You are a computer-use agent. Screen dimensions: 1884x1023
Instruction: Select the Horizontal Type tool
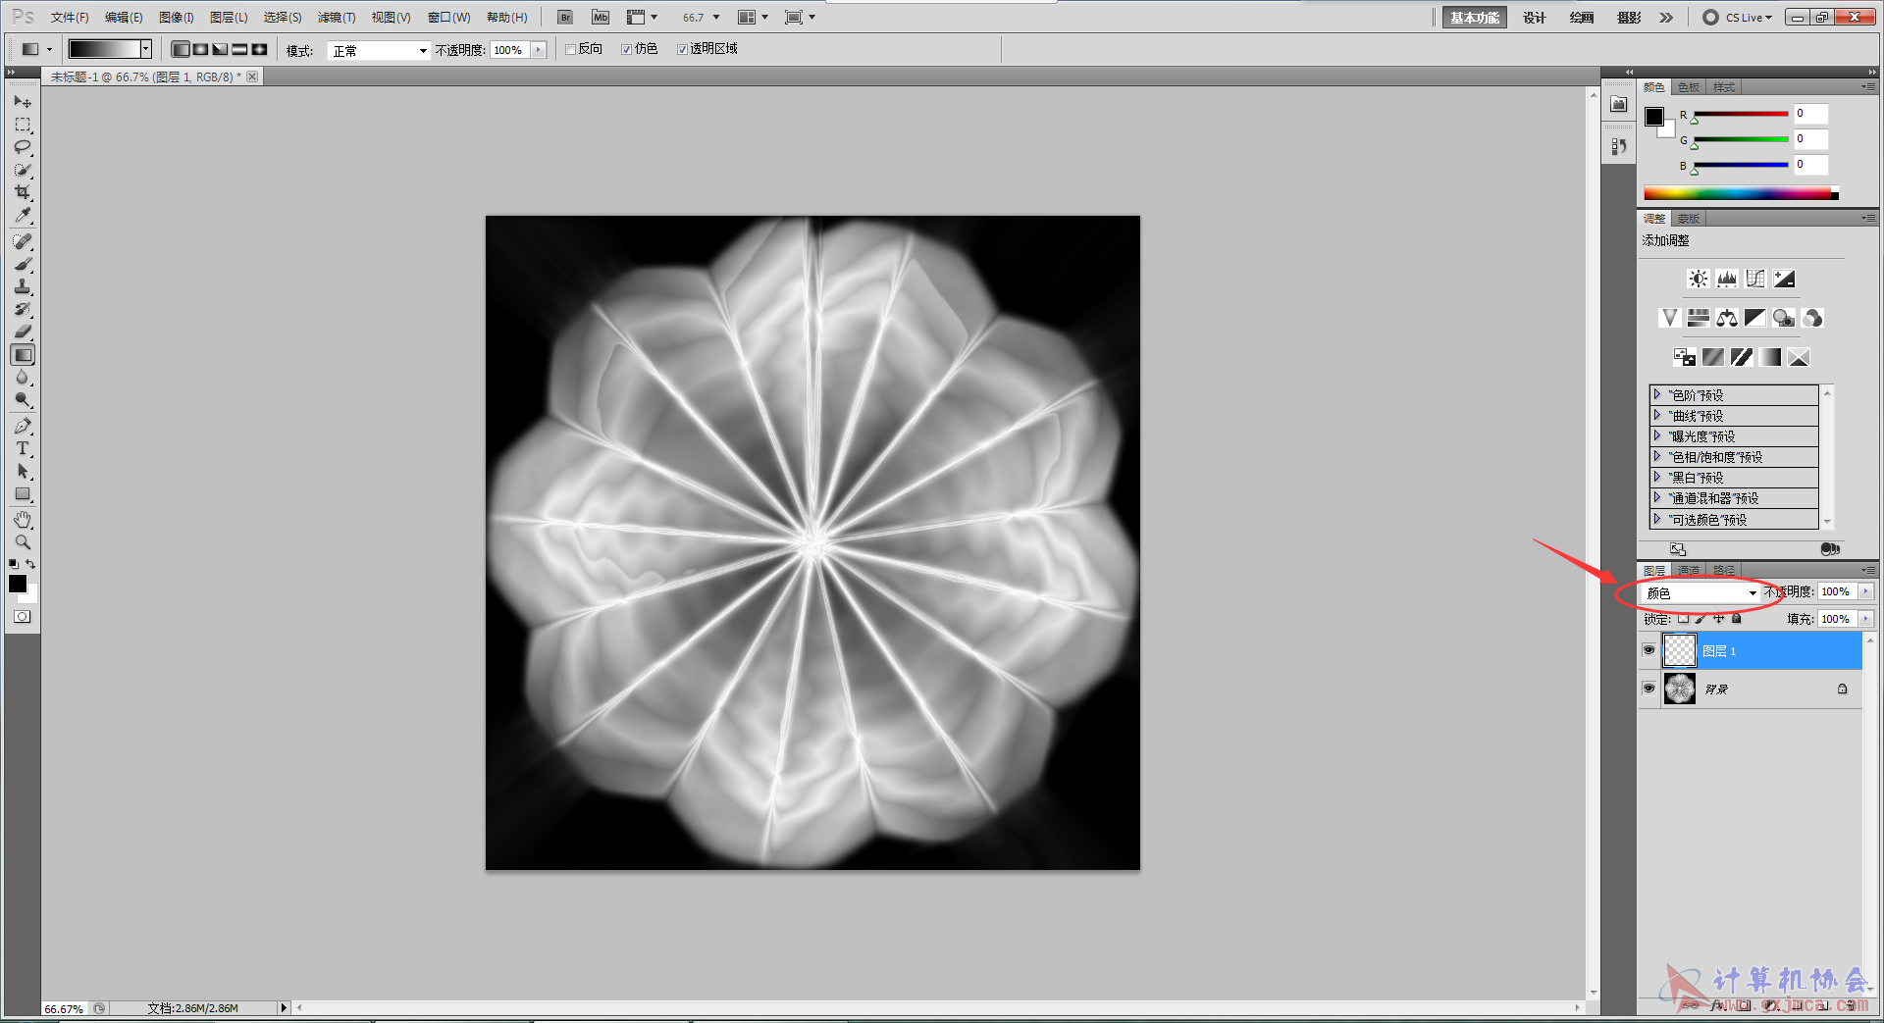click(23, 448)
